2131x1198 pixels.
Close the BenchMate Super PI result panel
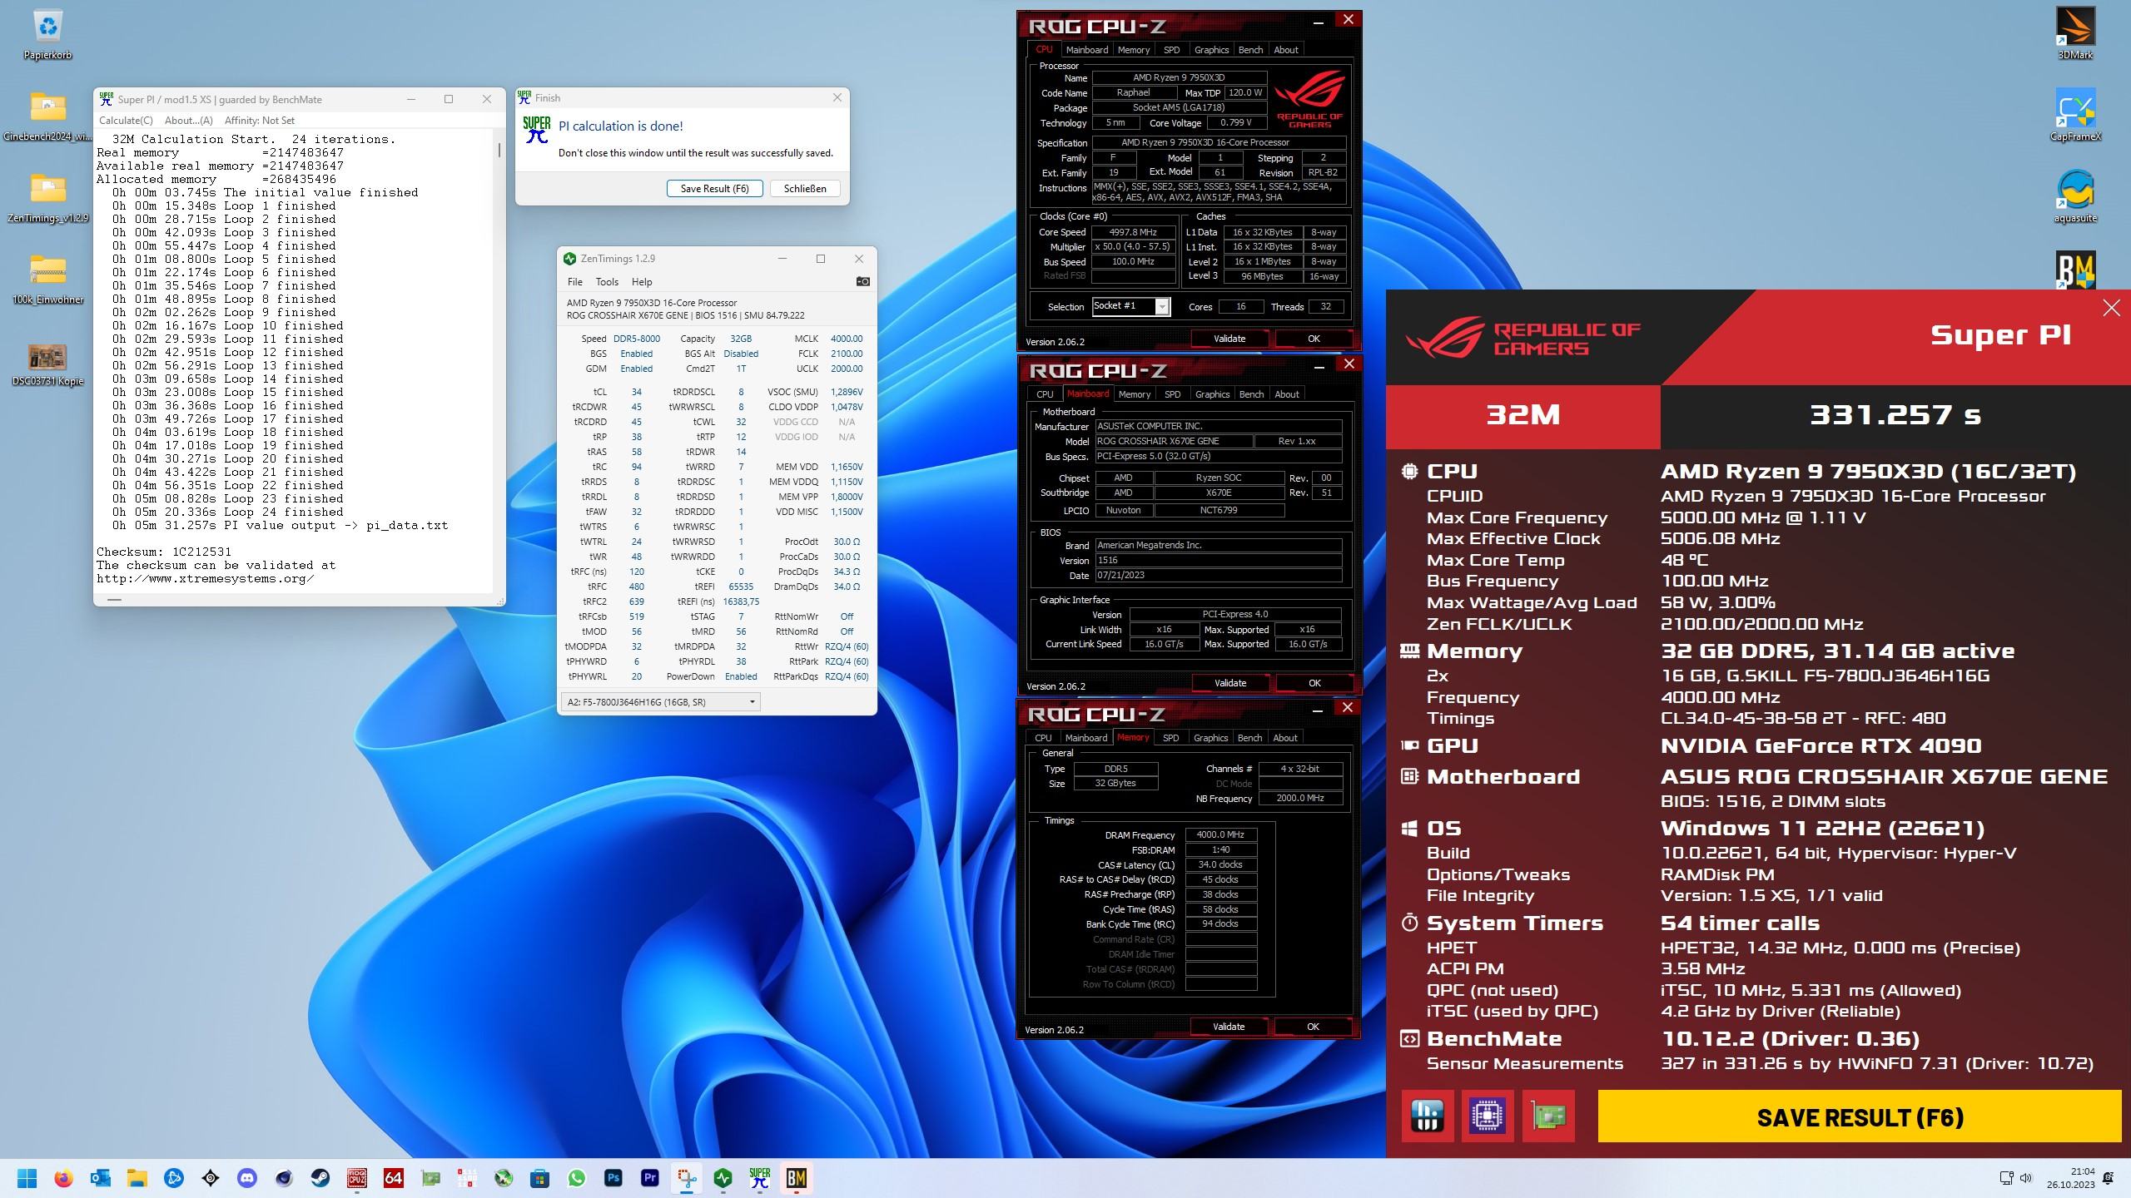(2111, 309)
